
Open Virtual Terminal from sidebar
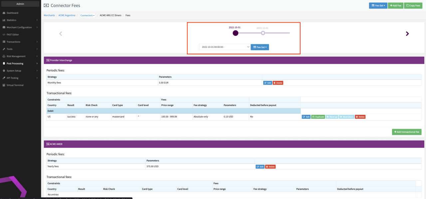click(x=15, y=85)
